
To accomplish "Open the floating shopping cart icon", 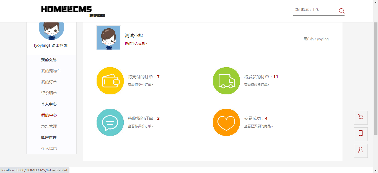I will point(361,117).
